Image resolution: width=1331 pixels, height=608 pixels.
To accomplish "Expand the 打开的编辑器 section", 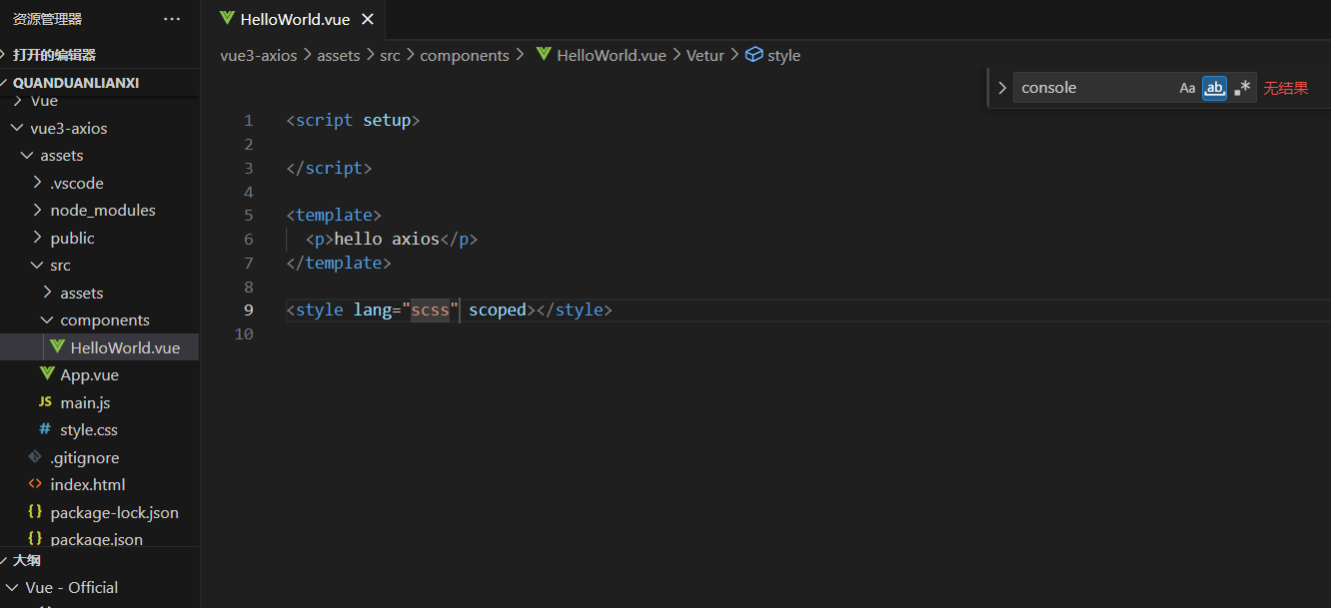I will point(7,55).
